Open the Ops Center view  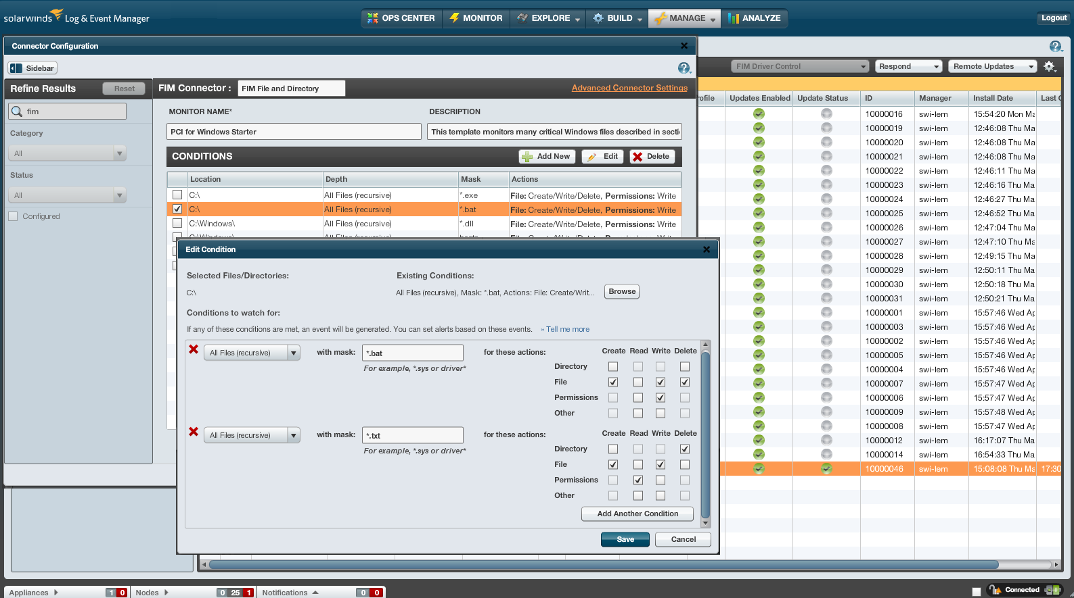(x=401, y=18)
